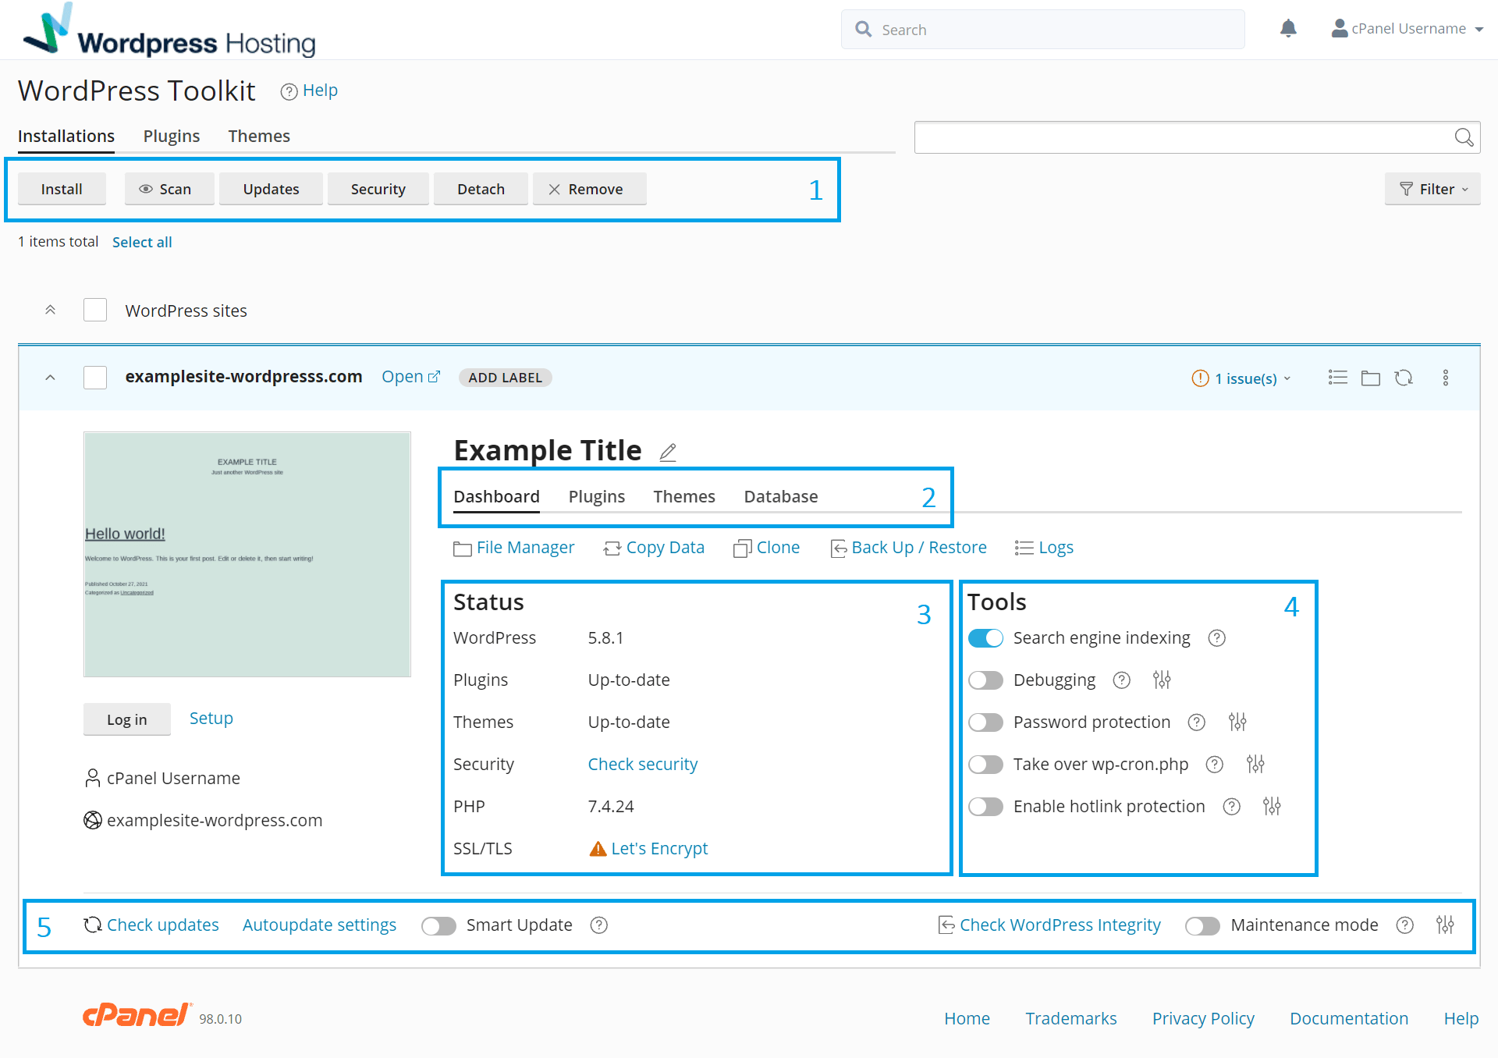Click the Scan button
This screenshot has width=1498, height=1058.
(169, 189)
